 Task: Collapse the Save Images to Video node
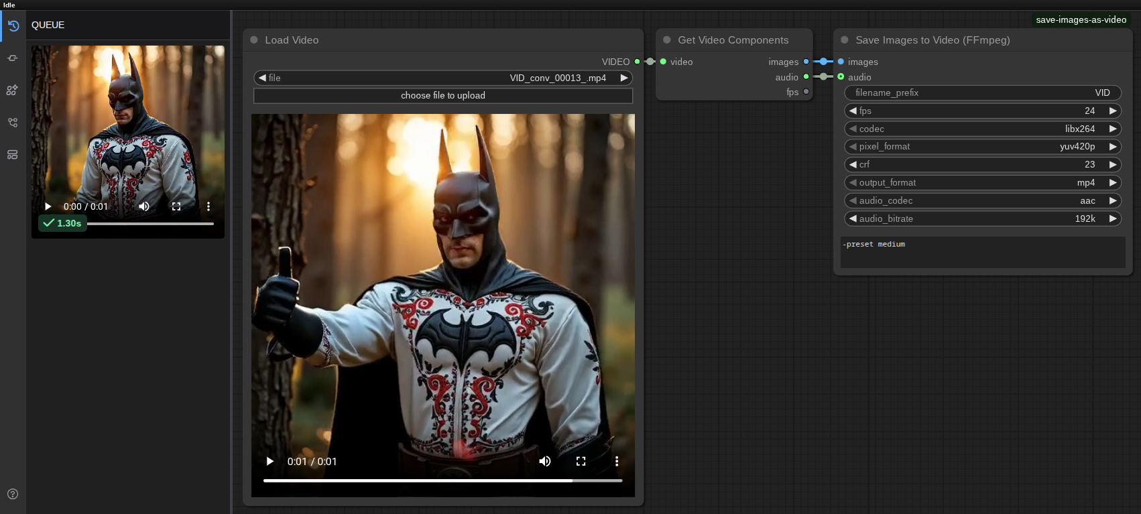tap(845, 40)
